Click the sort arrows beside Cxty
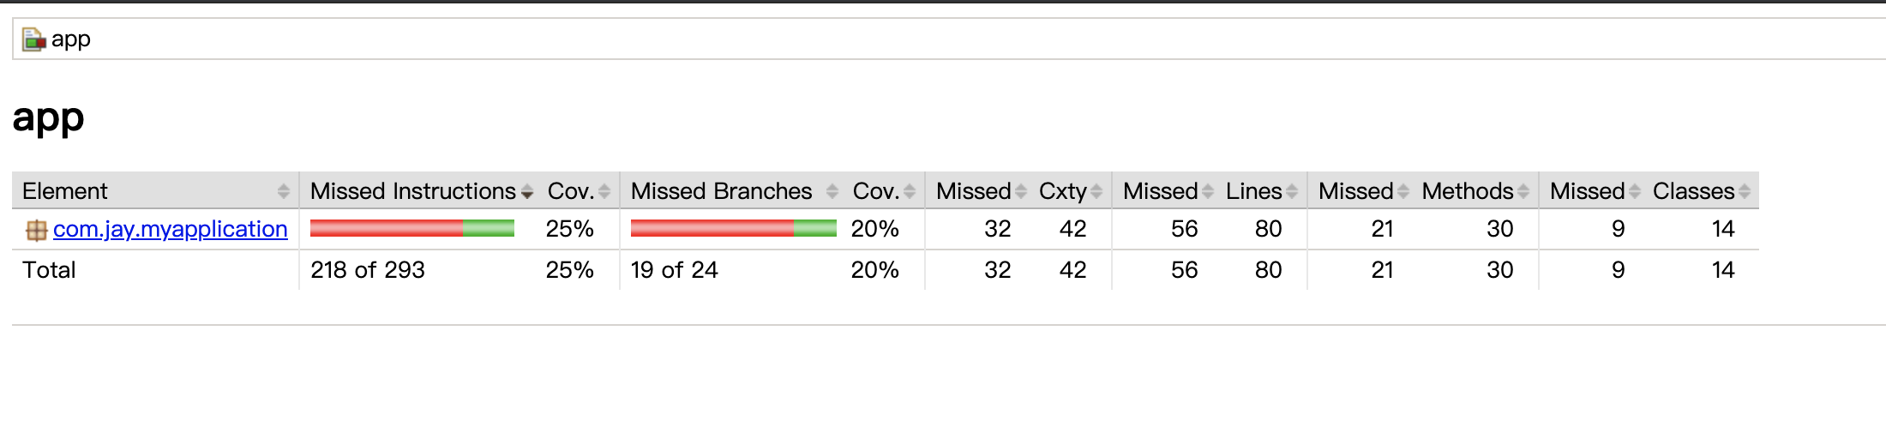Image resolution: width=1886 pixels, height=427 pixels. pyautogui.click(x=1096, y=191)
